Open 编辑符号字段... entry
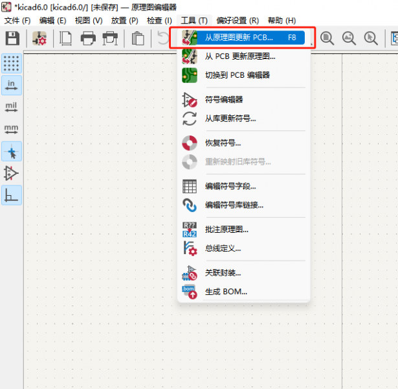Viewport: 398px width, 389px height. point(244,186)
